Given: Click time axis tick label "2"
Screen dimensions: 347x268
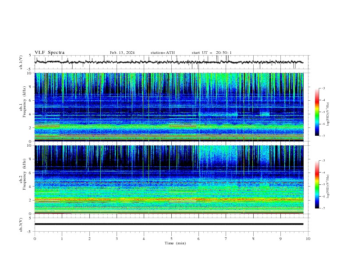Looking at the screenshot, I should point(89,239).
